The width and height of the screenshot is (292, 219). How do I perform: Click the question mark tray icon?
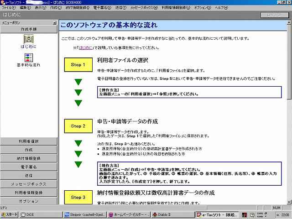pyautogui.click(x=252, y=215)
